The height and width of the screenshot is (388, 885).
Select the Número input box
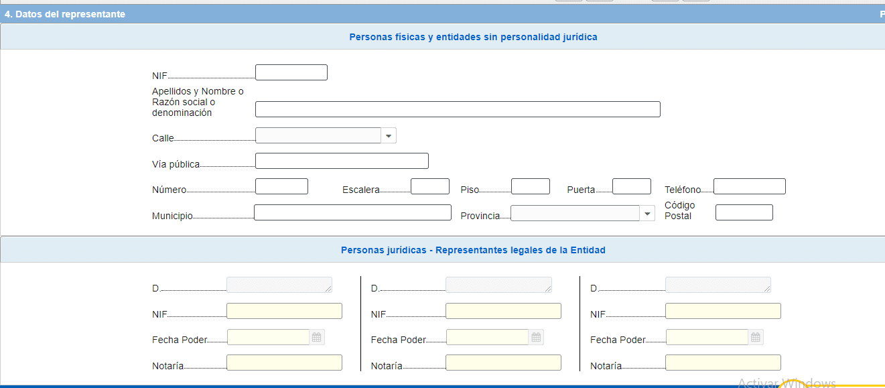pyautogui.click(x=281, y=186)
